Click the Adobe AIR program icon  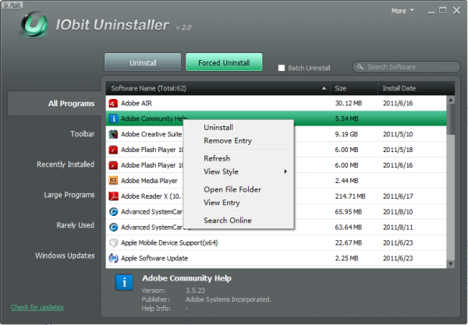[113, 103]
